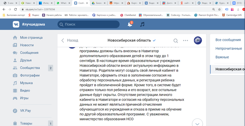
Task: Select the Все сообщения filter
Action: (228, 40)
